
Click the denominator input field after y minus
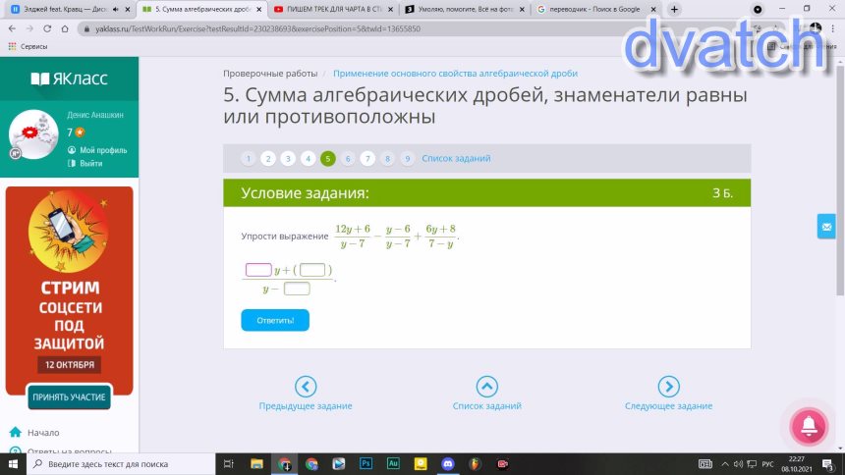click(x=297, y=289)
